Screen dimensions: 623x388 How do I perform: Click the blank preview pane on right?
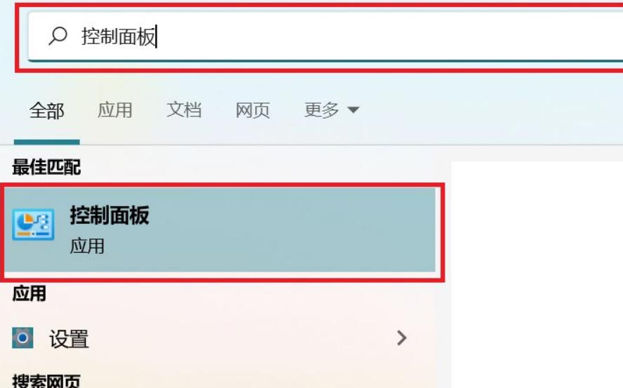click(537, 274)
